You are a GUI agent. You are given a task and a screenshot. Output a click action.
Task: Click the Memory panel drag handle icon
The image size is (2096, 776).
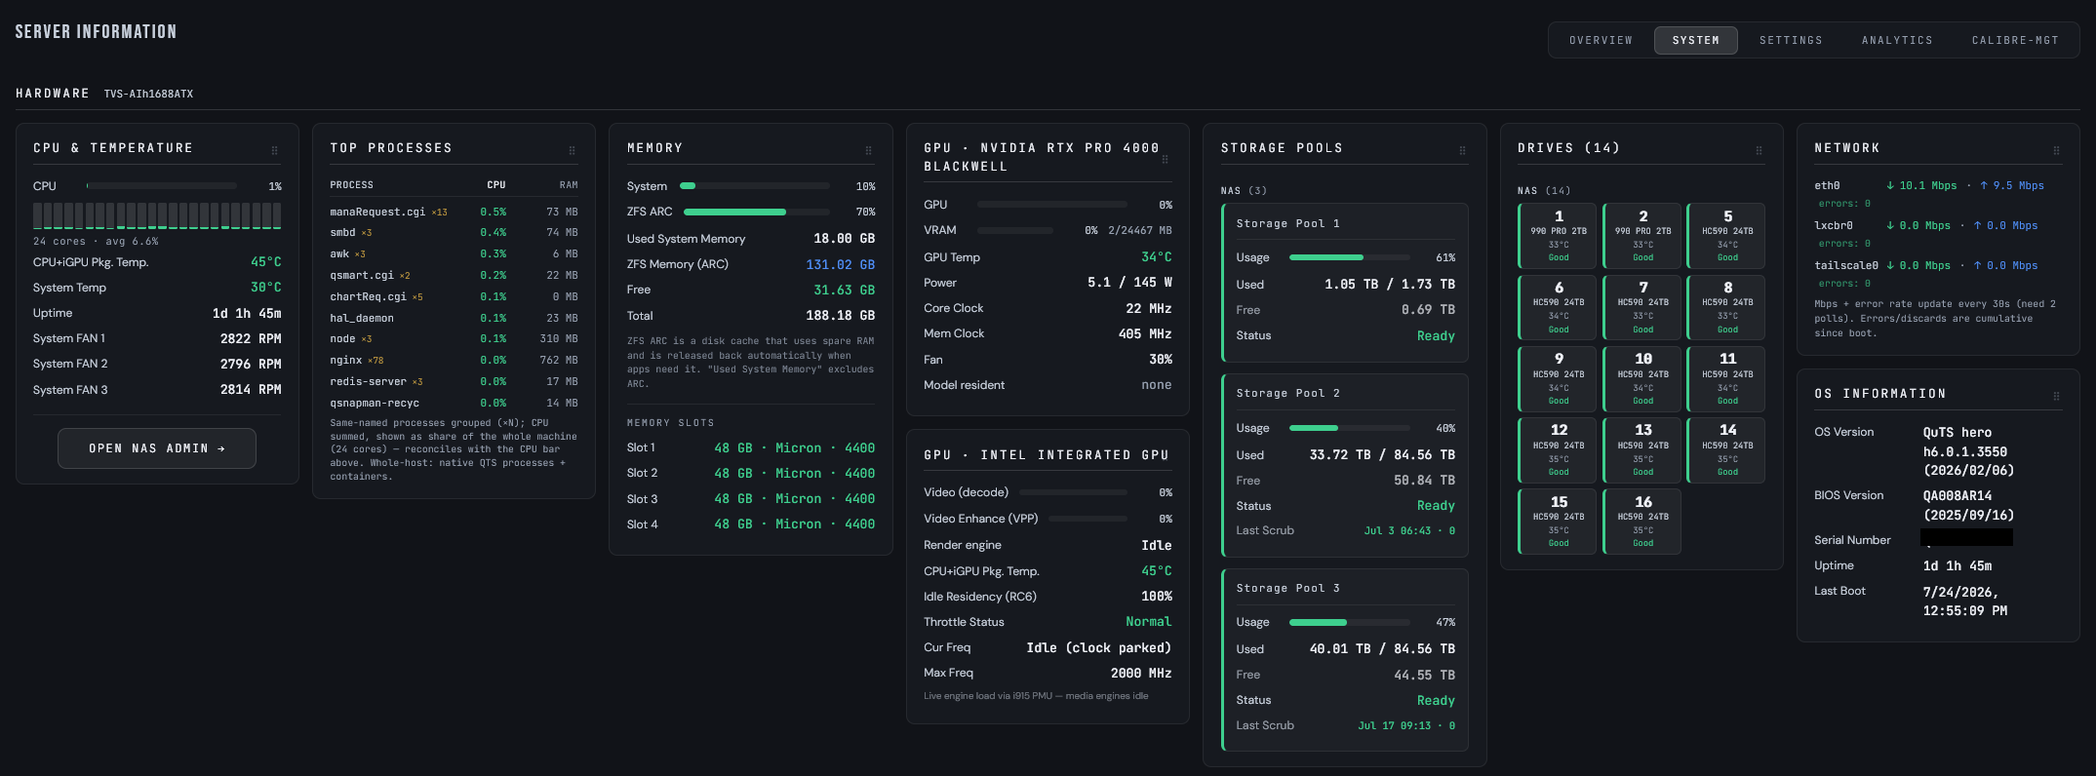[x=868, y=150]
